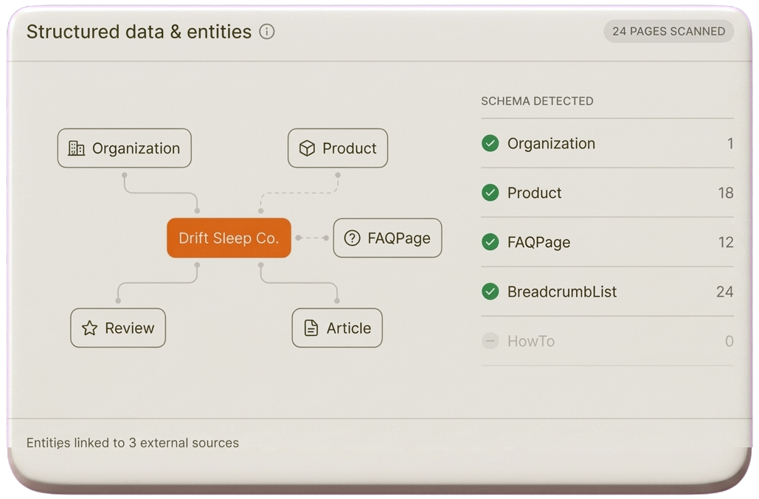Click the FAQPage row in schema list
This screenshot has height=499, width=759.
click(608, 242)
